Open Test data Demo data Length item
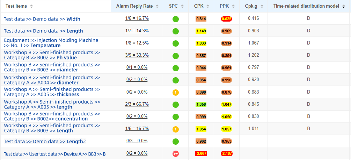351x160 pixels. coord(43,31)
